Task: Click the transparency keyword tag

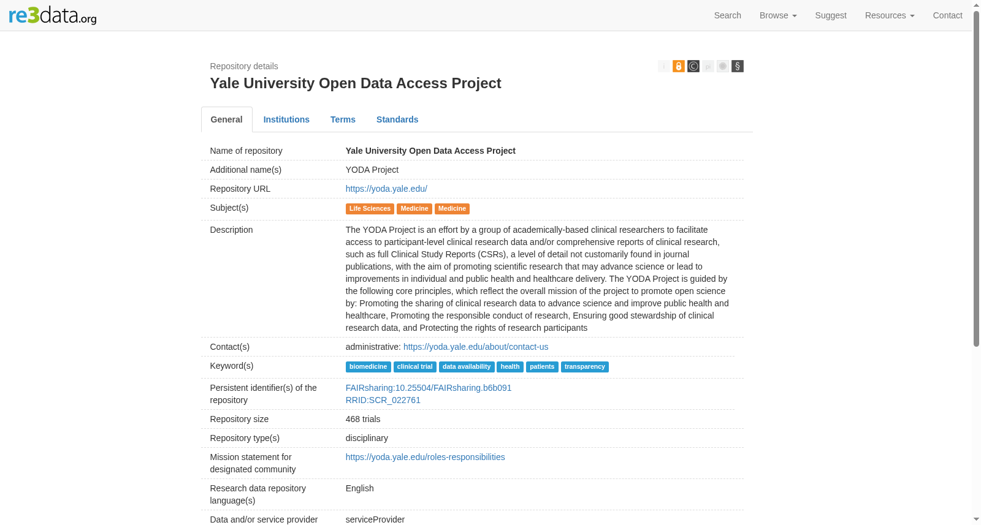Action: pos(585,367)
